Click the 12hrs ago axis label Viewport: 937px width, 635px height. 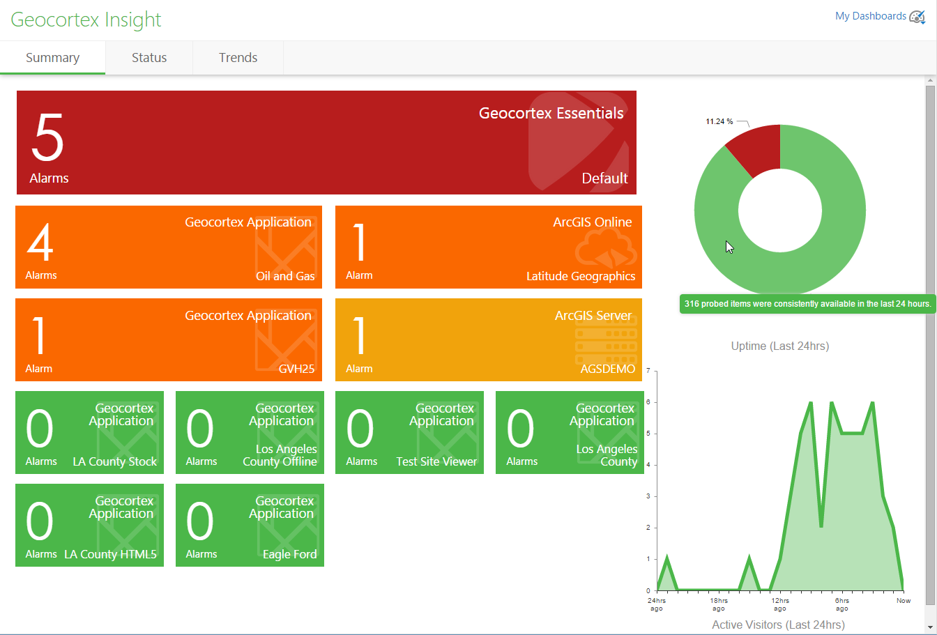pyautogui.click(x=780, y=604)
